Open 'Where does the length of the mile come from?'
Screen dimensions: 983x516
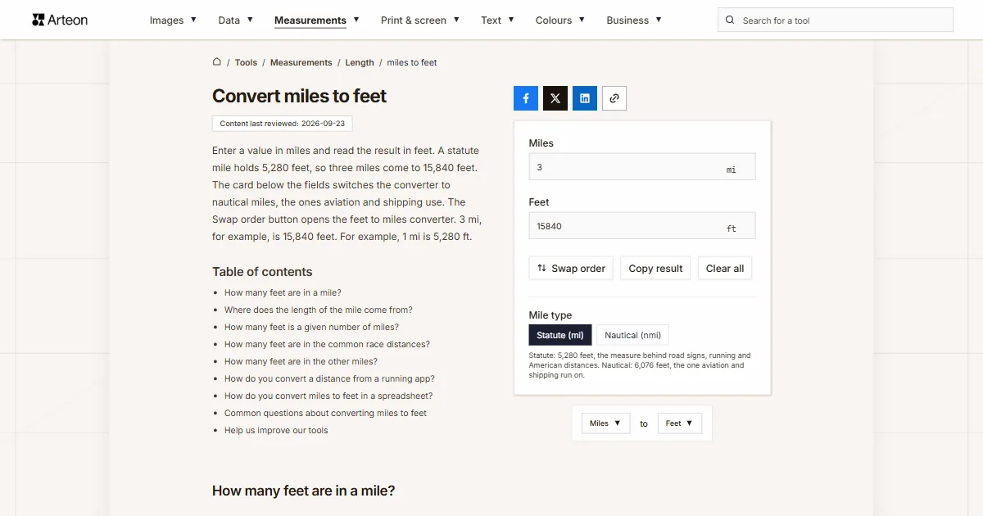(319, 310)
